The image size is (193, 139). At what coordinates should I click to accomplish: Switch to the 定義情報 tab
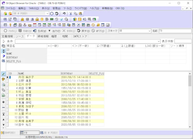7,36
